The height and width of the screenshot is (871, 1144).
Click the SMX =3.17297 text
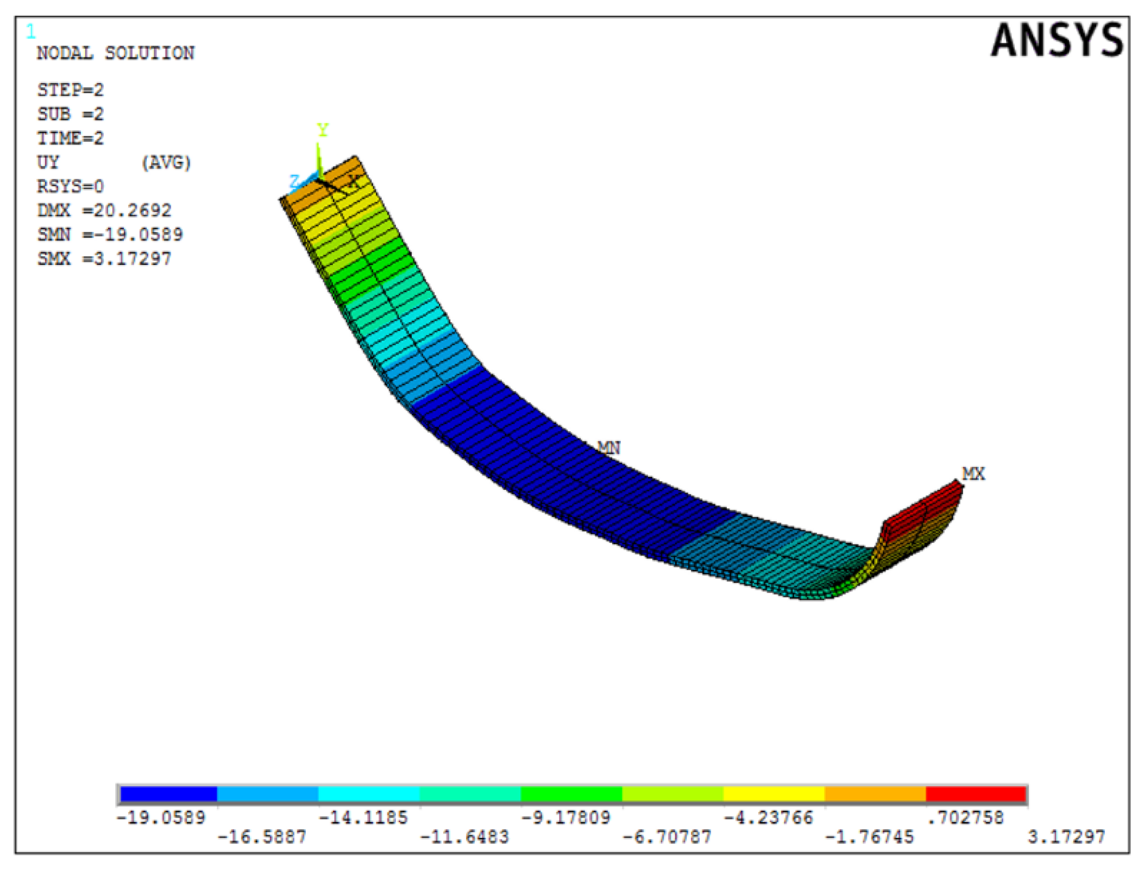(104, 258)
